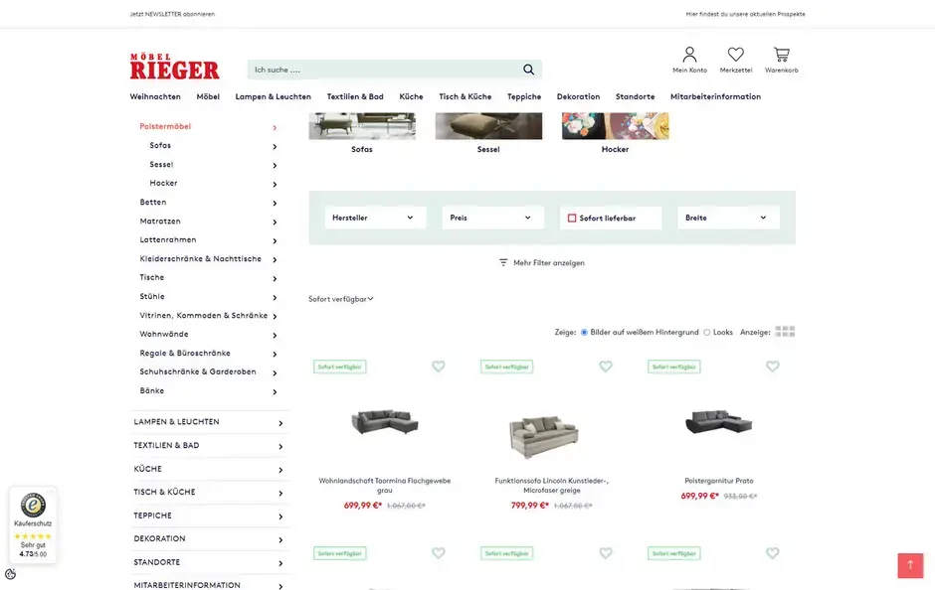This screenshot has width=935, height=590.
Task: Favorite the Wohnlandschaft Taormina with its heart icon
Action: point(438,366)
